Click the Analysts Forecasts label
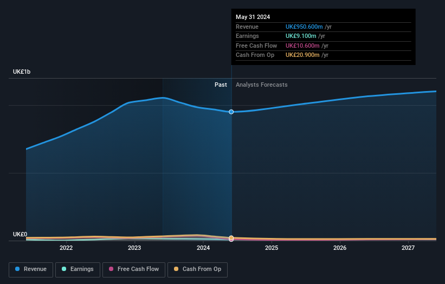This screenshot has height=284, width=445. [262, 85]
